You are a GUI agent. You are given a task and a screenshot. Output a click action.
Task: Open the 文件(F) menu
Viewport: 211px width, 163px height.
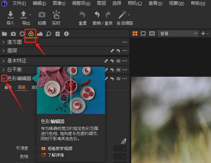[19, 3]
